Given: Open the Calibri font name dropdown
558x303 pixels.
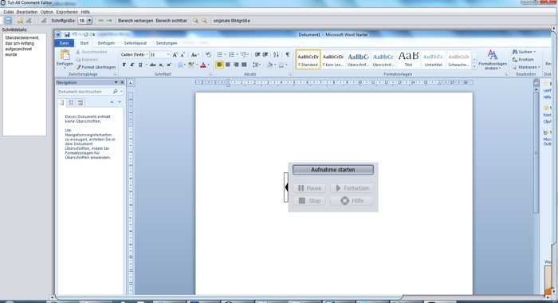Looking at the screenshot, I should (147, 54).
